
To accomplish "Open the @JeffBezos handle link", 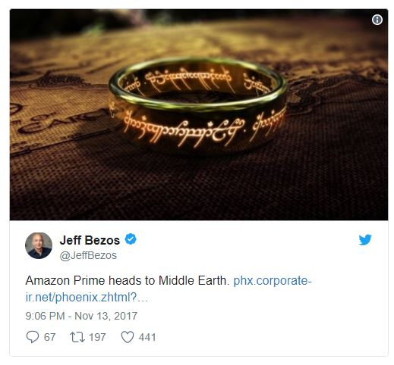I will 88,255.
